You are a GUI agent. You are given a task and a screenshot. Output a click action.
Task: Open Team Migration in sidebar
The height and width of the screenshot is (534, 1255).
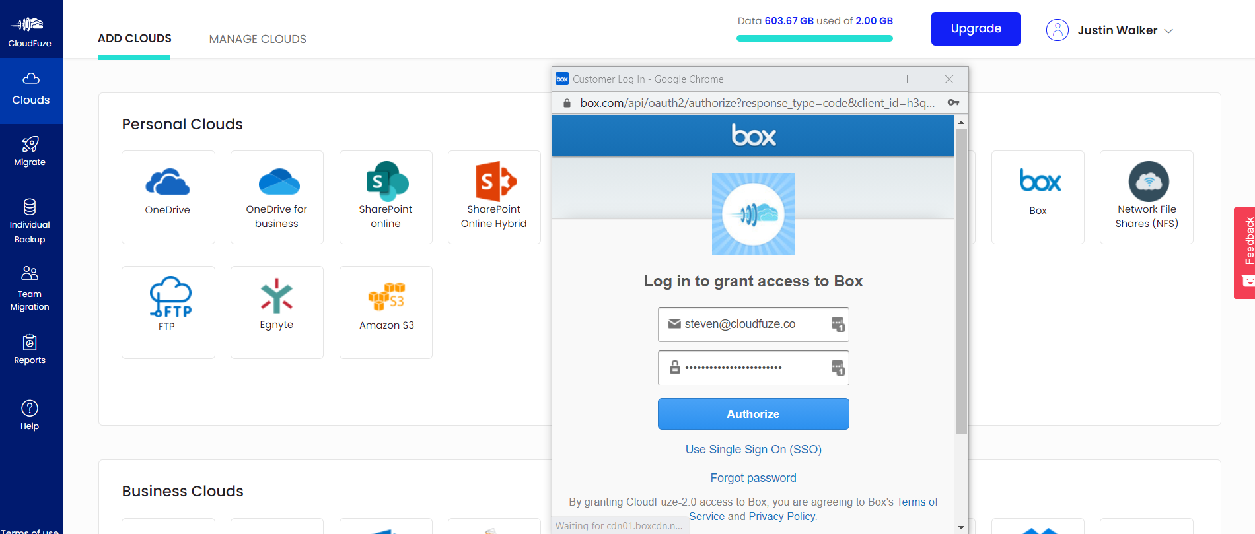pos(30,288)
